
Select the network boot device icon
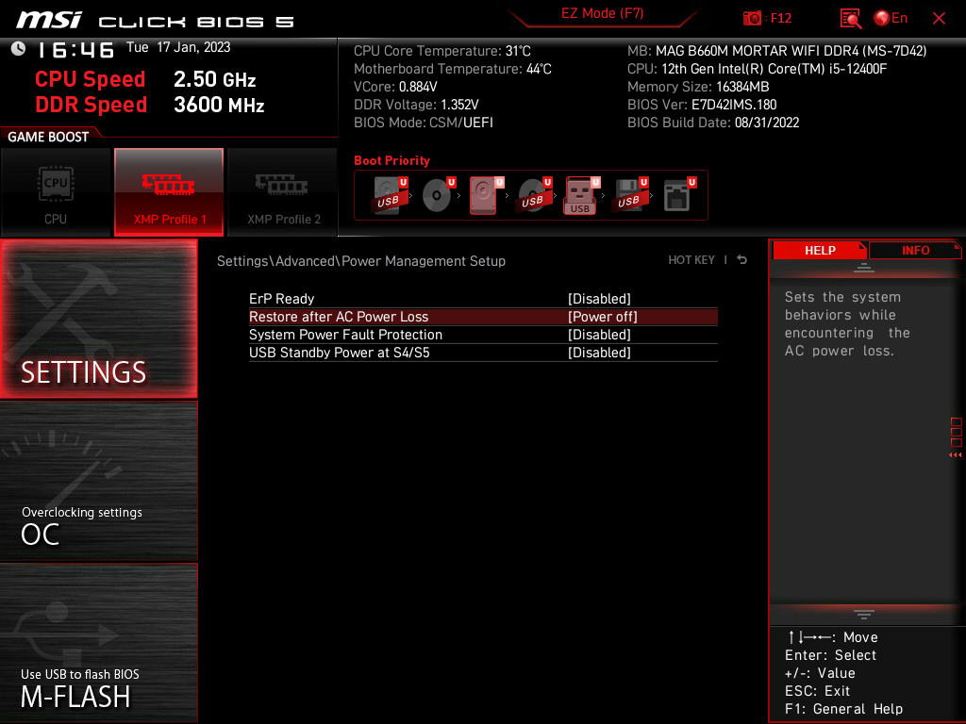(679, 195)
